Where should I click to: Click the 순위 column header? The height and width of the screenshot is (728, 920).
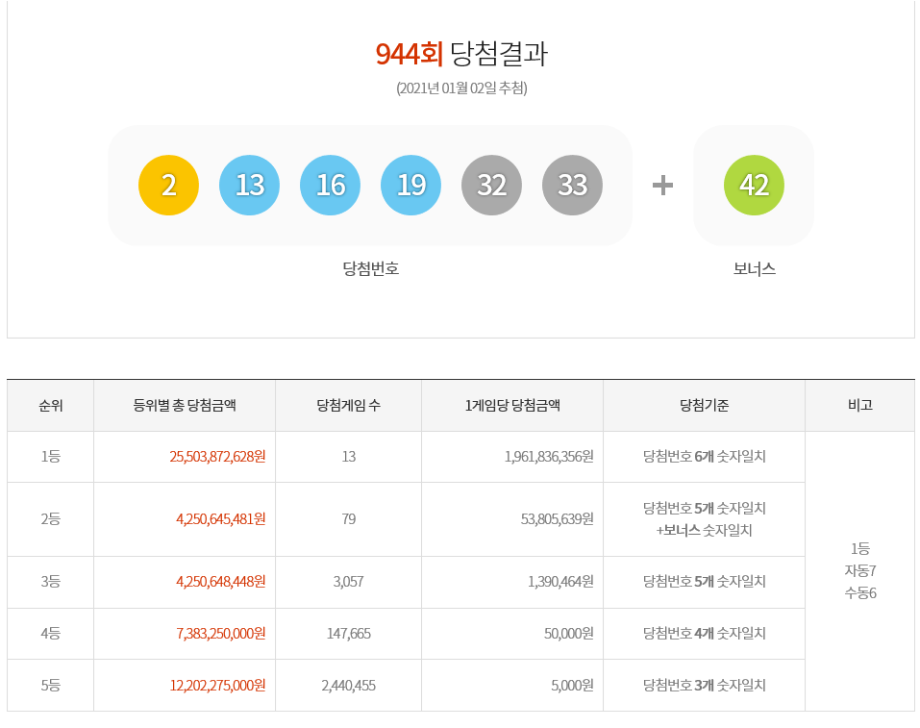(x=50, y=406)
